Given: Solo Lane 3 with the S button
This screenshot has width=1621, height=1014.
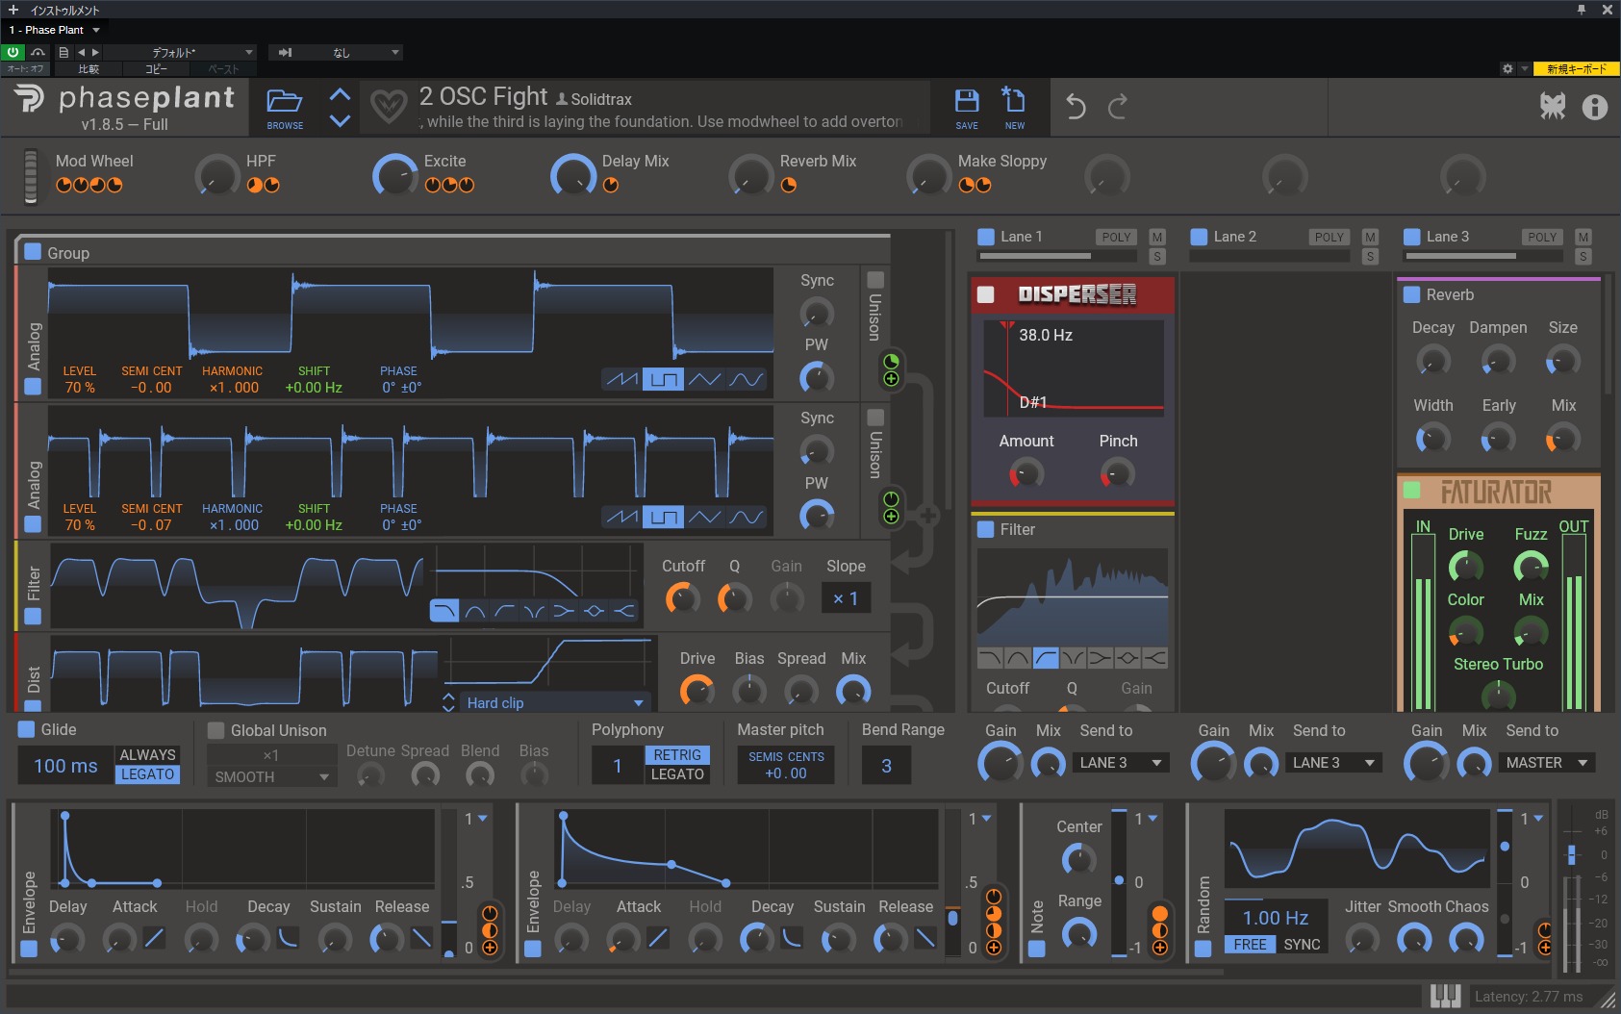Looking at the screenshot, I should pyautogui.click(x=1583, y=257).
